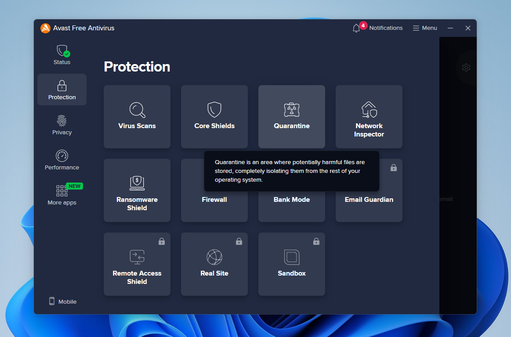Viewport: 511px width, 337px height.
Task: Open Core Shields tile
Action: click(x=214, y=117)
